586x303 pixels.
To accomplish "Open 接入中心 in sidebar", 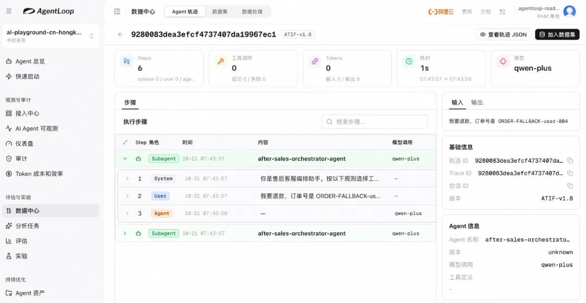I will coord(51,113).
